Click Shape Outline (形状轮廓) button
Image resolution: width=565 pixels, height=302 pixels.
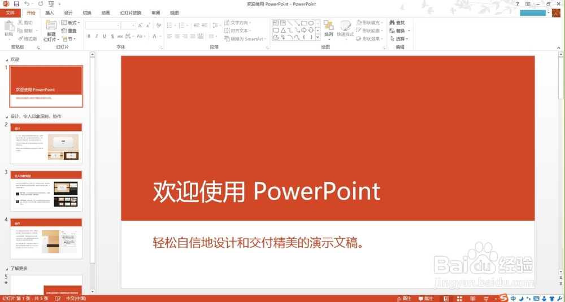pos(370,30)
